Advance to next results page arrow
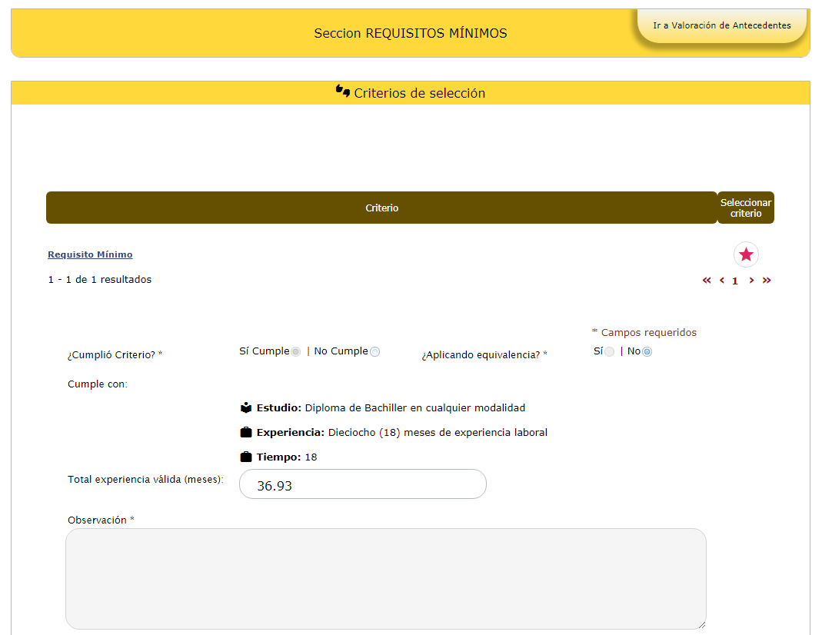 751,281
